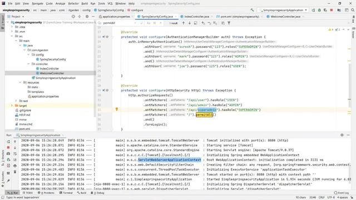Collapse the config package
Screen dimensions: 356x200
[28, 54]
